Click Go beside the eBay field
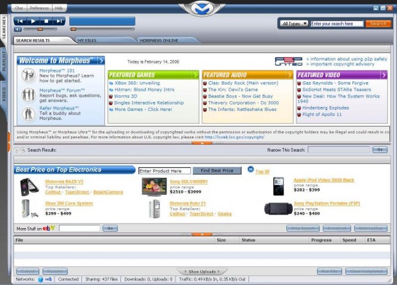Image resolution: width=397 pixels, height=285 pixels. point(110,228)
